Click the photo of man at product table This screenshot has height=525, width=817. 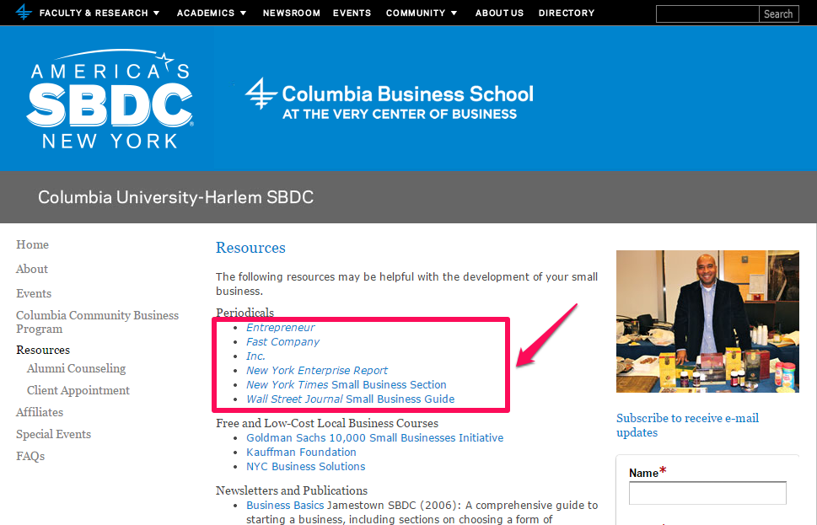(707, 321)
